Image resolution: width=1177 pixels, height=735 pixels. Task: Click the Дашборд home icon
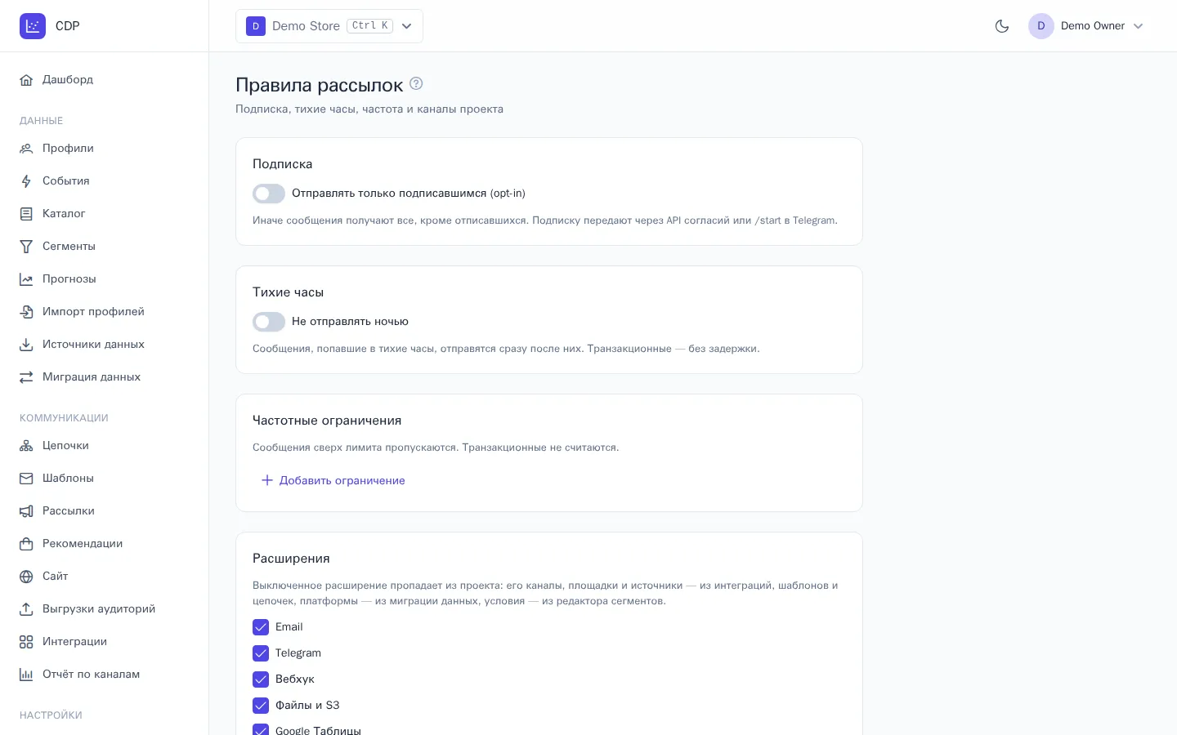pyautogui.click(x=26, y=80)
